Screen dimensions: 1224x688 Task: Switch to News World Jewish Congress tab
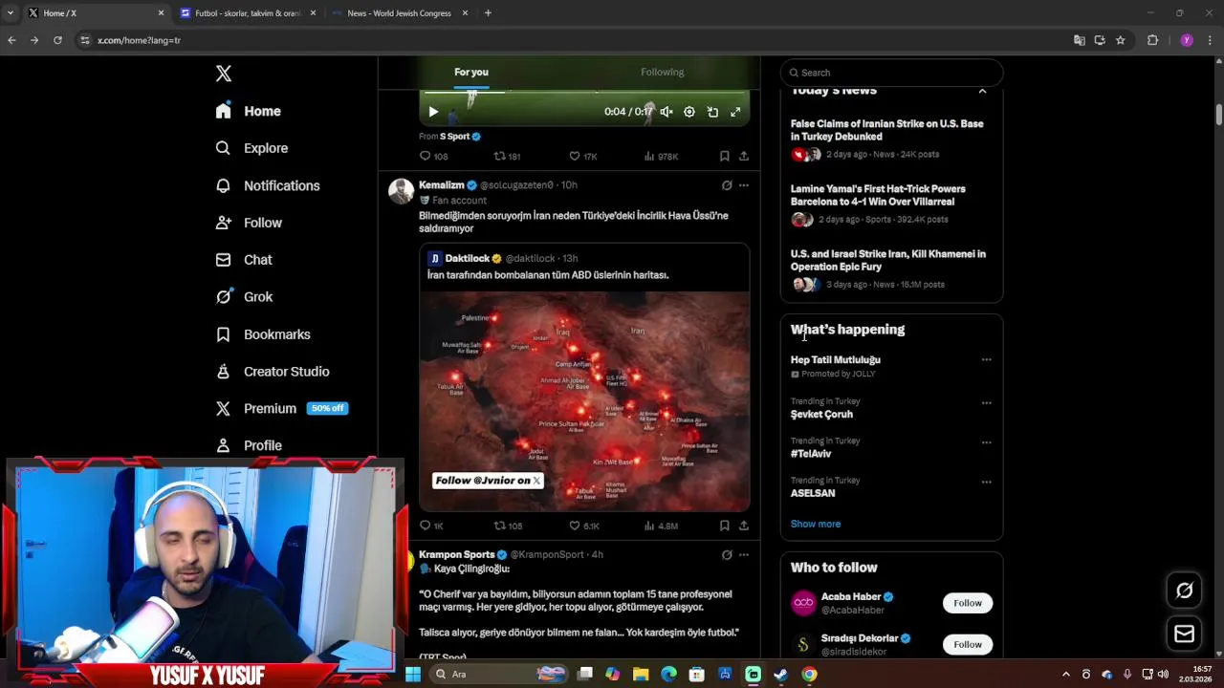[399, 13]
